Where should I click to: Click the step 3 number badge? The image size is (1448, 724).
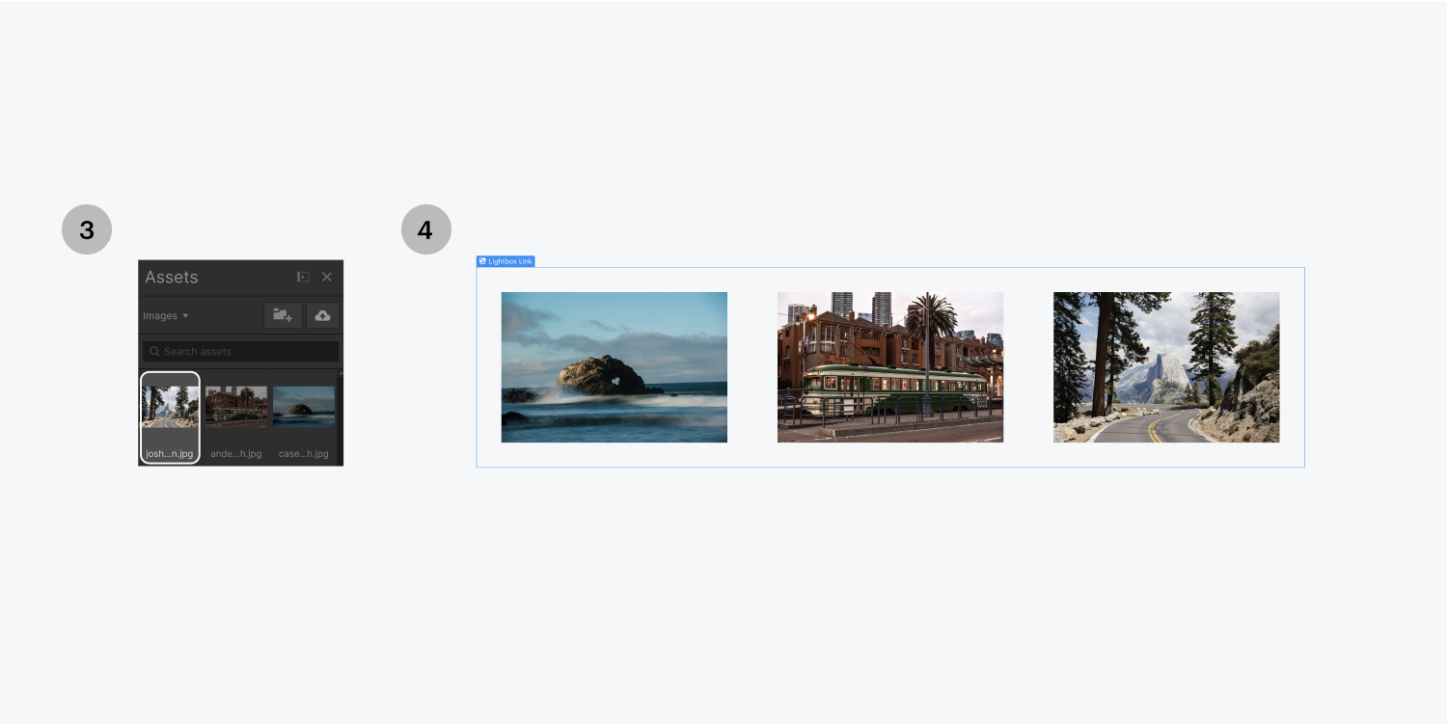[x=87, y=228]
